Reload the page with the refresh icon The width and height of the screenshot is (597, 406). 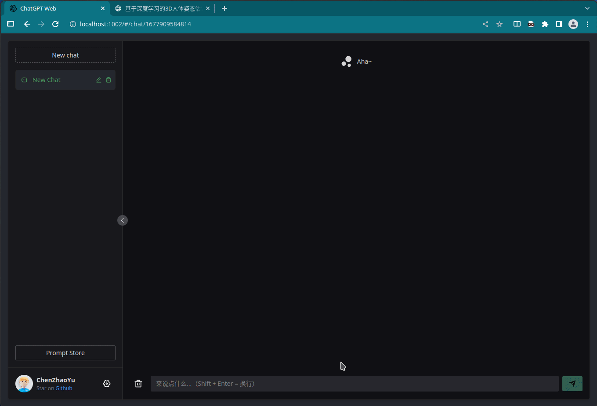55,24
